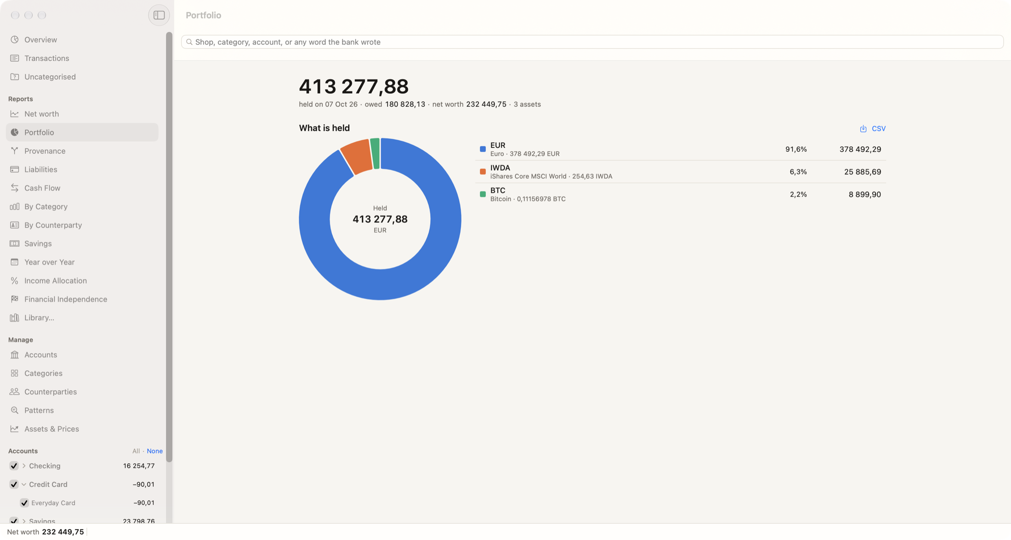This screenshot has width=1011, height=540.
Task: Click the Net worth chart icon
Action: coord(15,114)
